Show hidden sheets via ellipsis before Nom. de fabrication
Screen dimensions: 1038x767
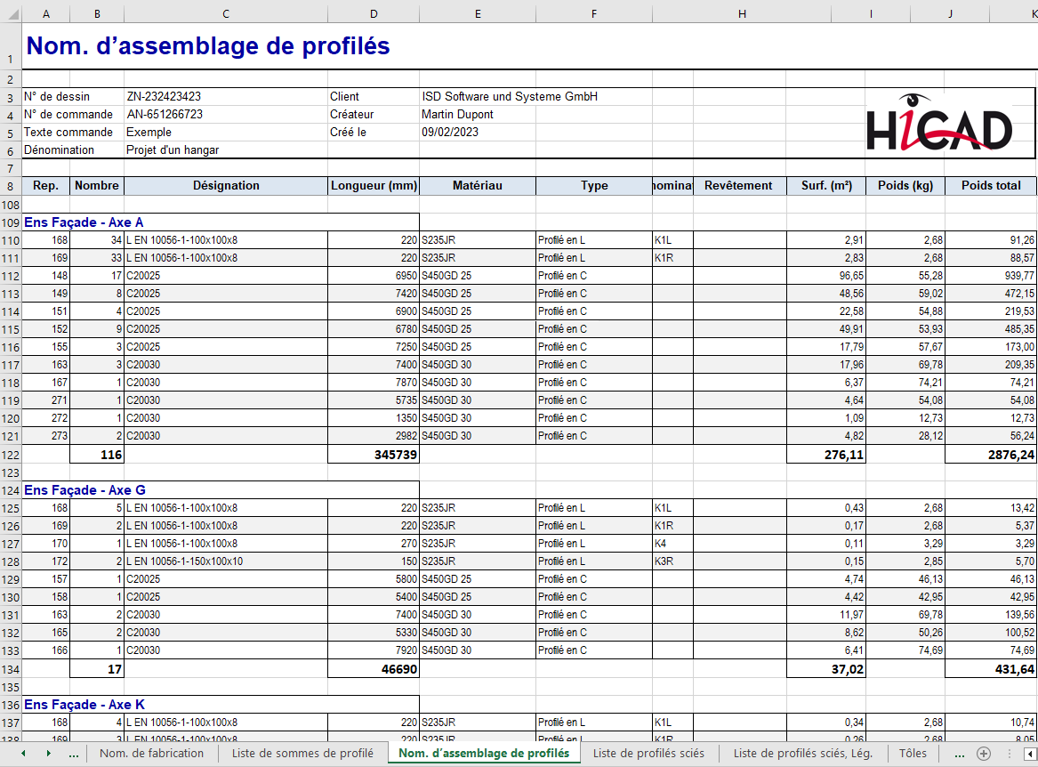point(74,754)
